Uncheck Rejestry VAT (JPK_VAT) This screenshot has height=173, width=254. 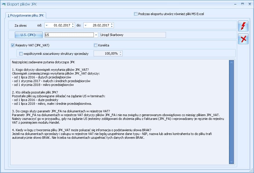(x=13, y=45)
